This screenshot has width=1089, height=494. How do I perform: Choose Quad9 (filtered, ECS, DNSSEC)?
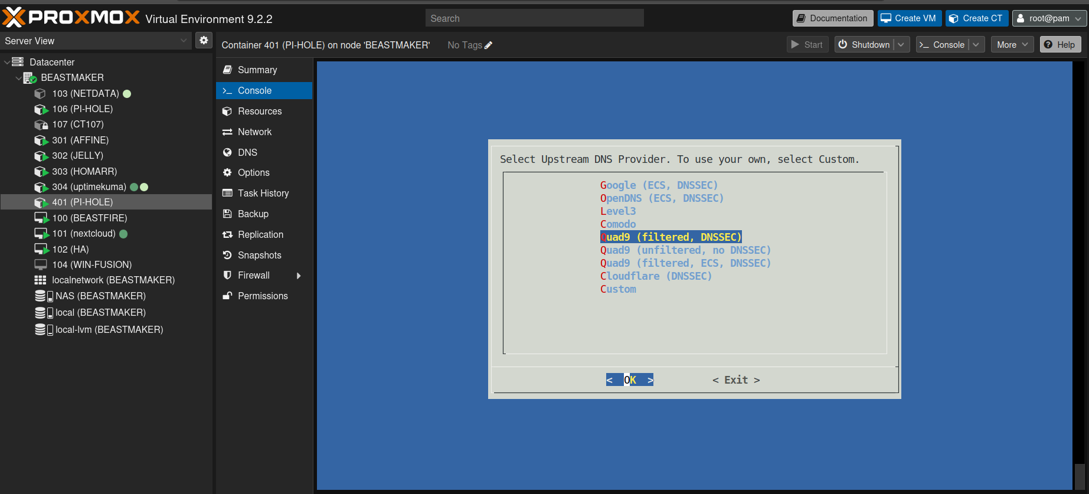coord(685,263)
